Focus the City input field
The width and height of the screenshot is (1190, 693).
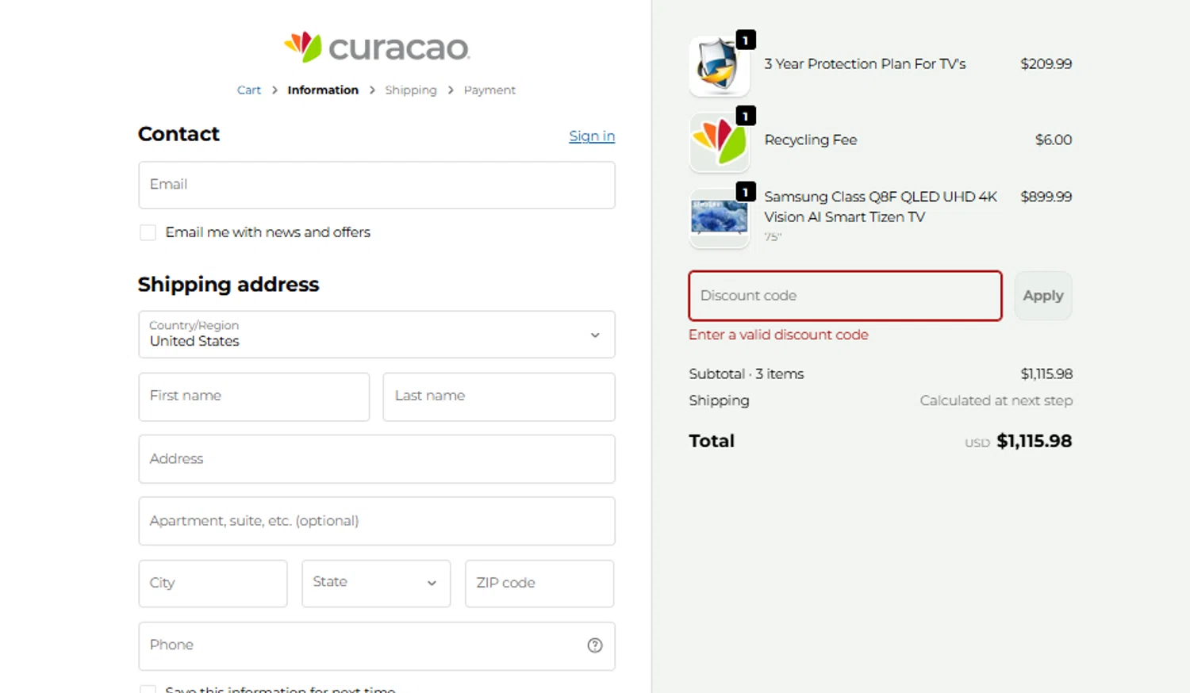(213, 584)
